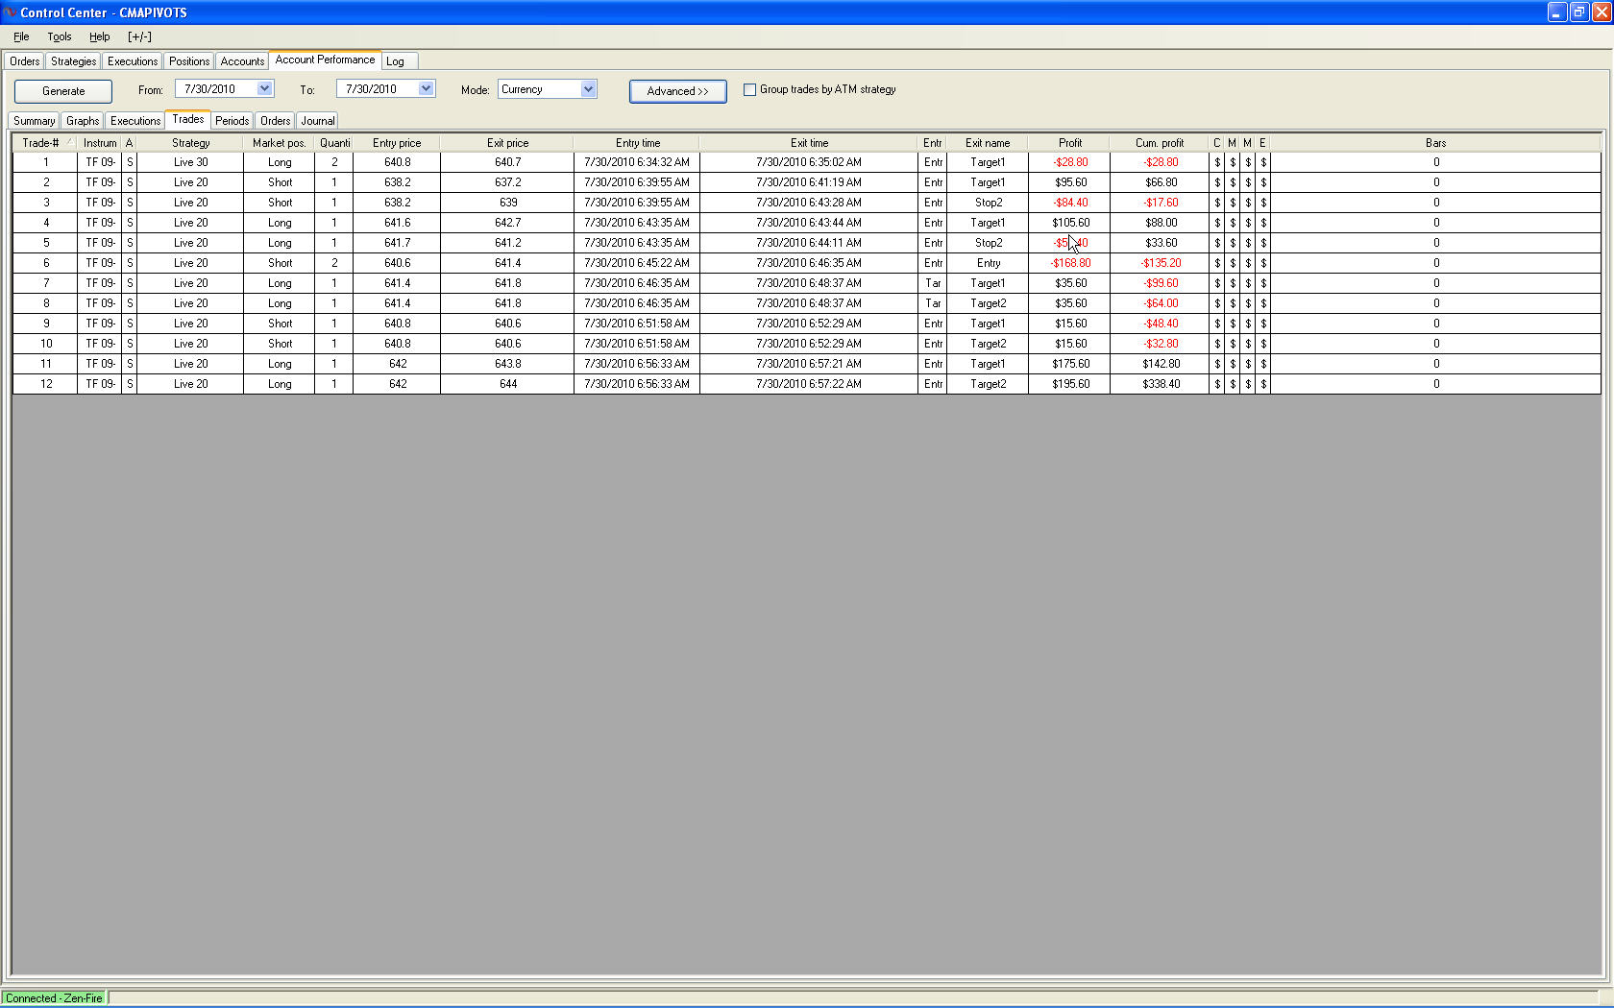Select the Trades sub-tab
1614x1008 pixels.
coord(188,119)
